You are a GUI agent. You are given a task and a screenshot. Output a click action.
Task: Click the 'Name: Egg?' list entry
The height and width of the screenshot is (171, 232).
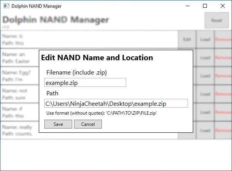click(x=20, y=76)
